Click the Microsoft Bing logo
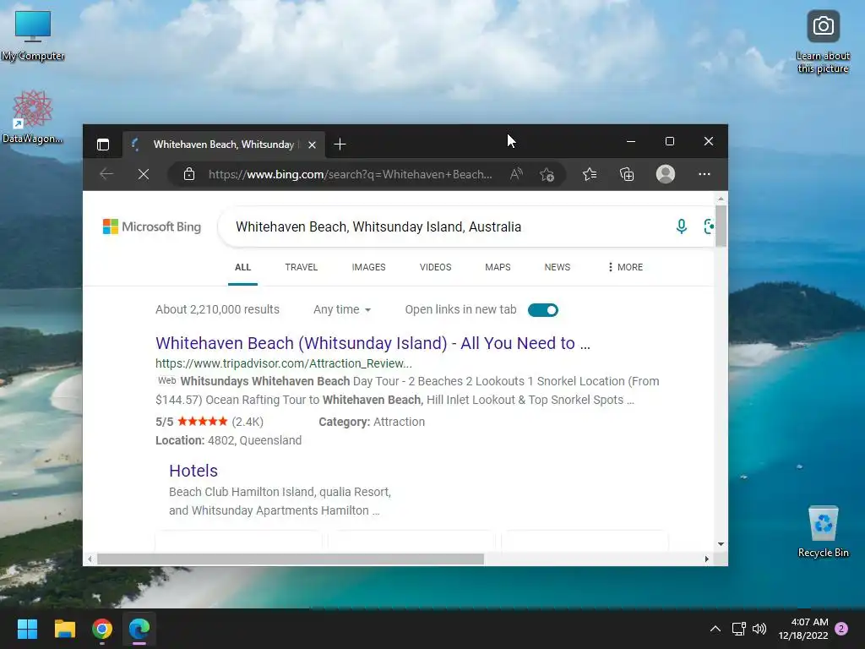865x649 pixels. point(152,226)
